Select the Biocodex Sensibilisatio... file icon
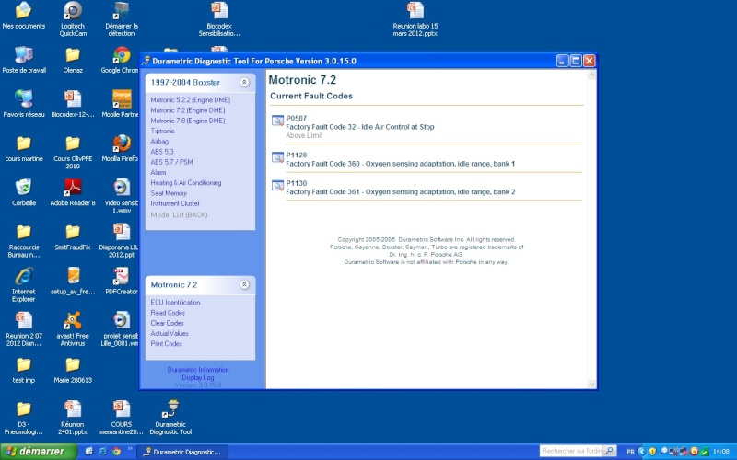This screenshot has width=737, height=460. point(219,18)
